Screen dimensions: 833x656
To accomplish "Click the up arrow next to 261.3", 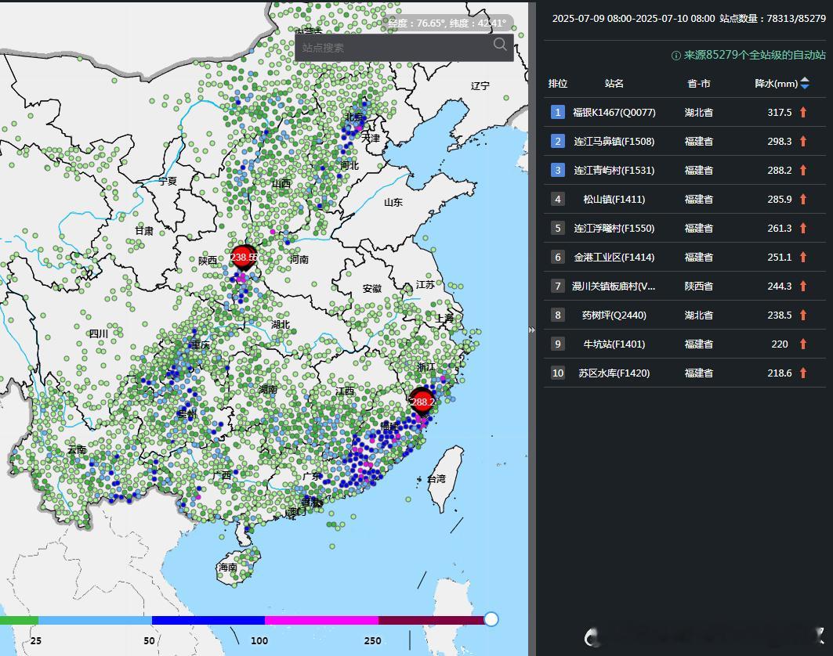I will pos(803,229).
